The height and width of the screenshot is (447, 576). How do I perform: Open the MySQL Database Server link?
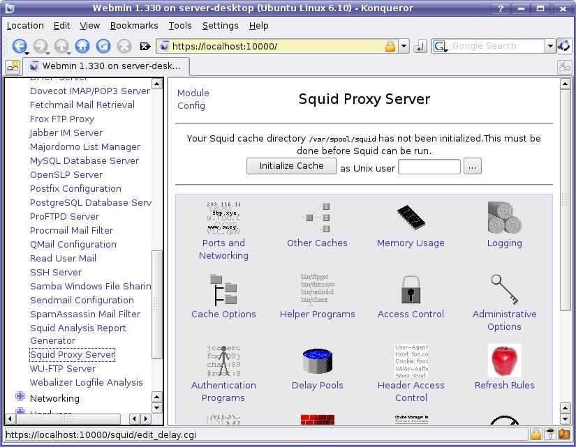84,161
